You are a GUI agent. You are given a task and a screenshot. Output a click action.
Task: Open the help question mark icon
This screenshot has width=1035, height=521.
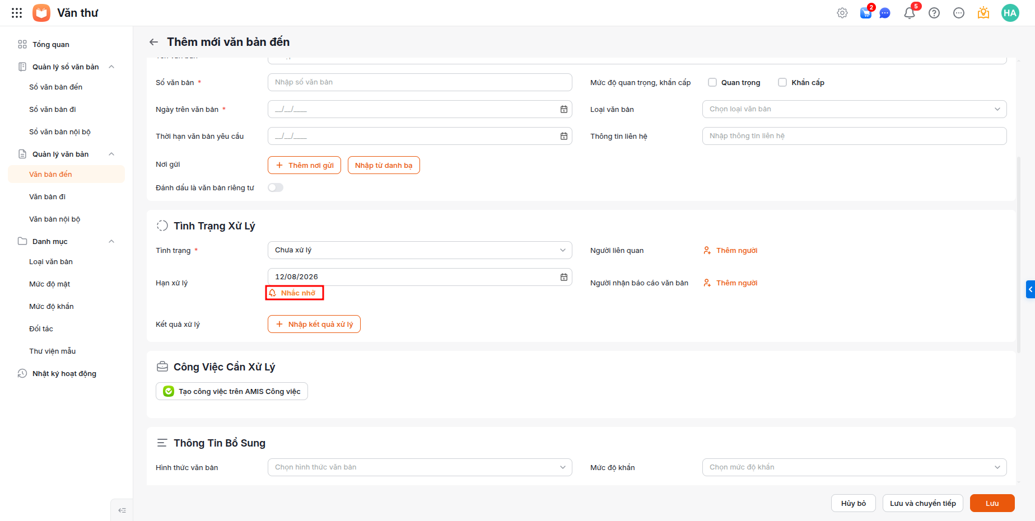pyautogui.click(x=934, y=13)
